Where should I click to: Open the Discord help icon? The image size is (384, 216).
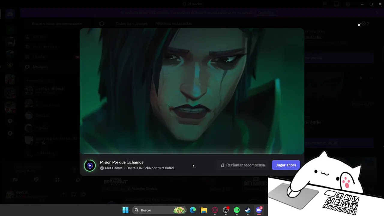coord(348,4)
